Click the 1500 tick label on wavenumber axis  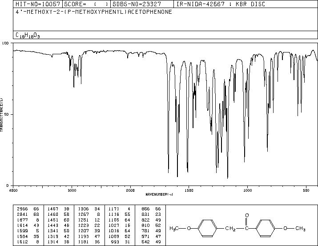click(x=189, y=190)
